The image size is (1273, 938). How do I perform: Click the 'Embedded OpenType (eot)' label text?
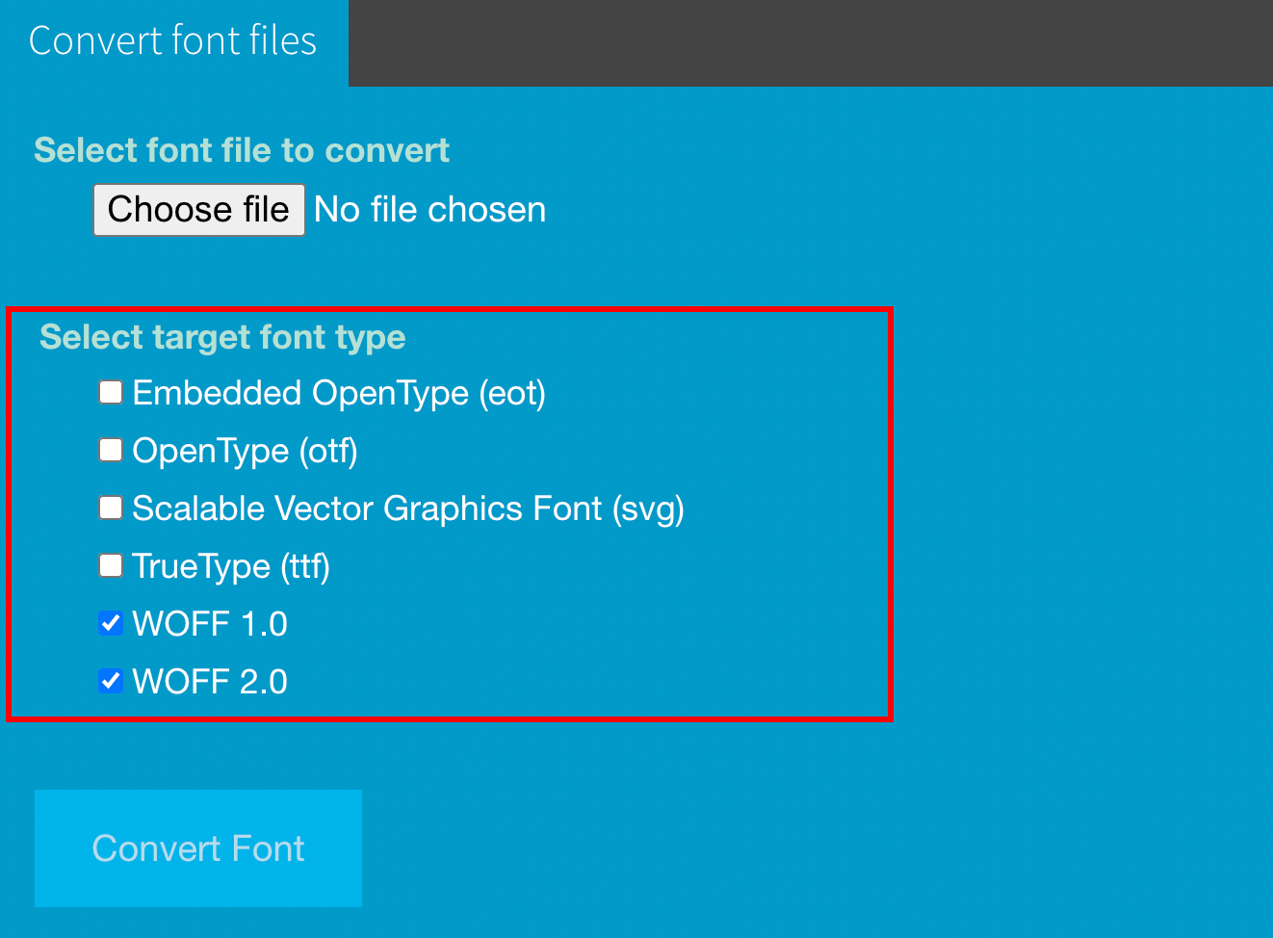click(x=339, y=393)
